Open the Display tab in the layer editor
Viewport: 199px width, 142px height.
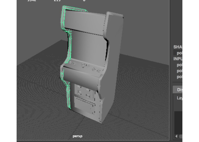click(x=178, y=90)
